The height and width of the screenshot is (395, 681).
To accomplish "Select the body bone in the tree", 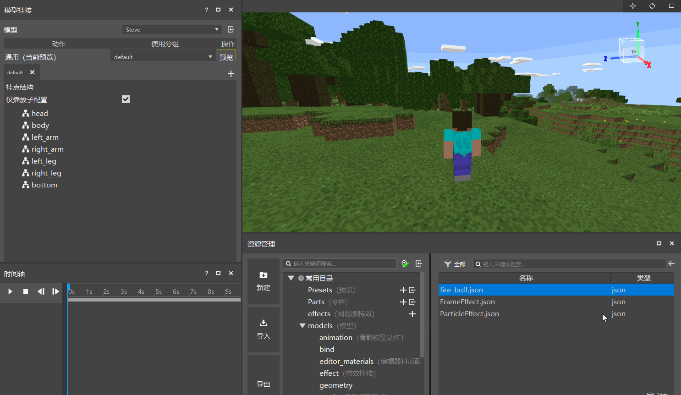I will [40, 125].
